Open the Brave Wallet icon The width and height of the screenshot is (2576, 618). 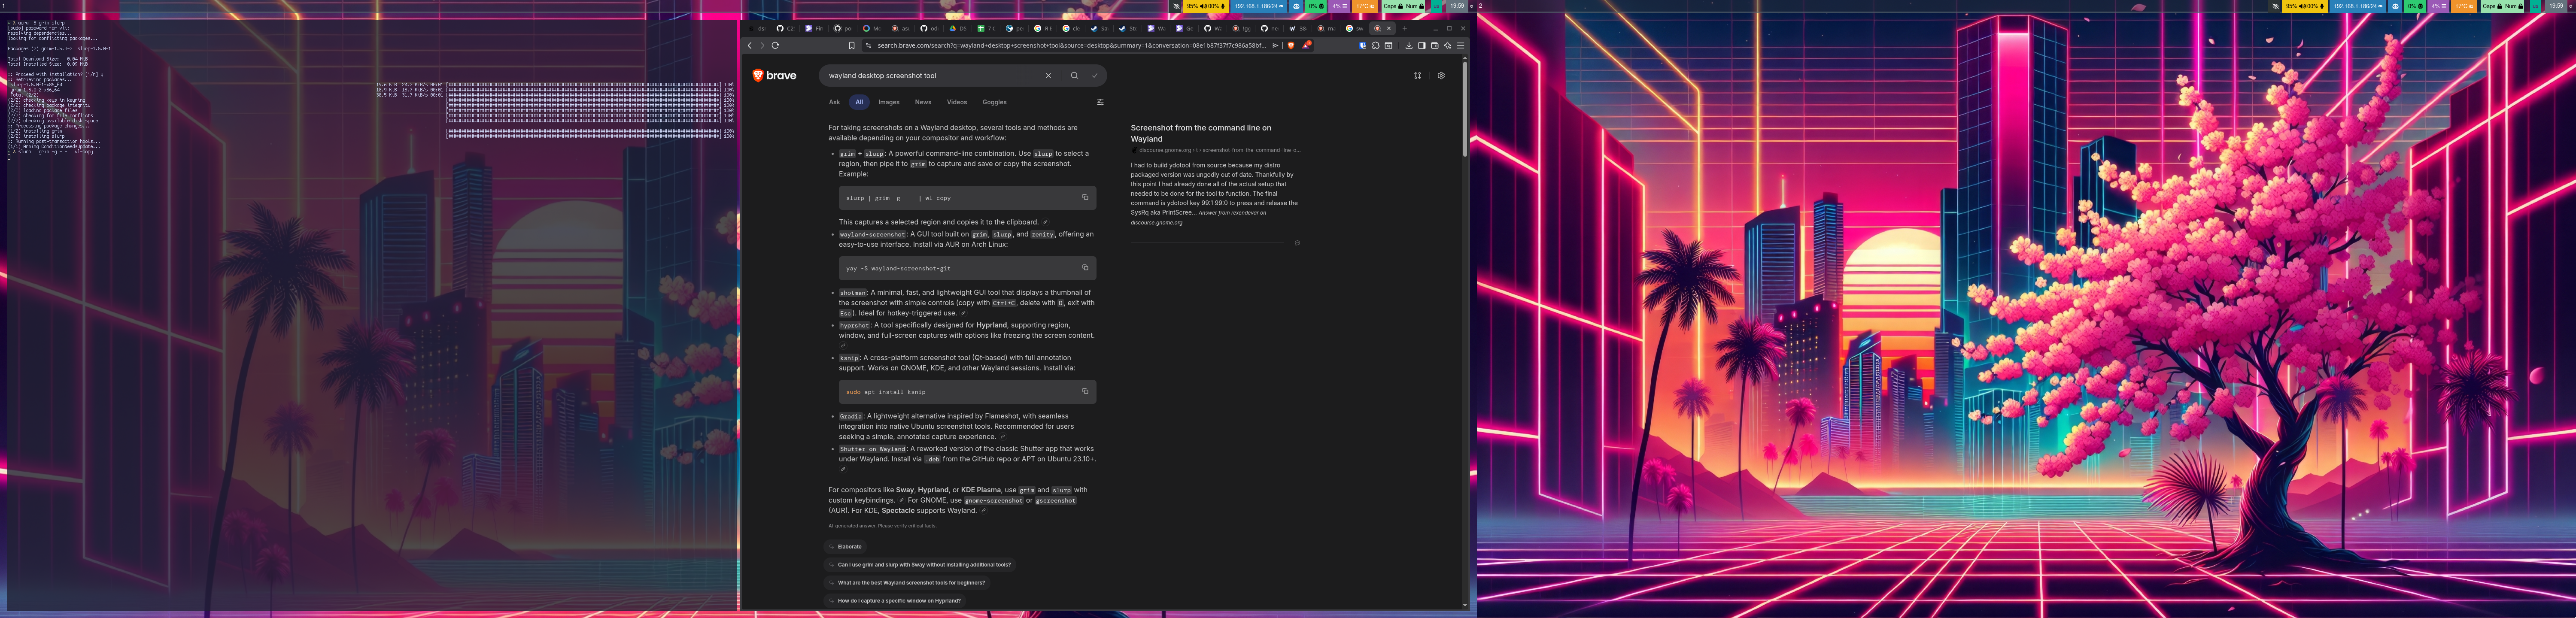pos(1435,46)
